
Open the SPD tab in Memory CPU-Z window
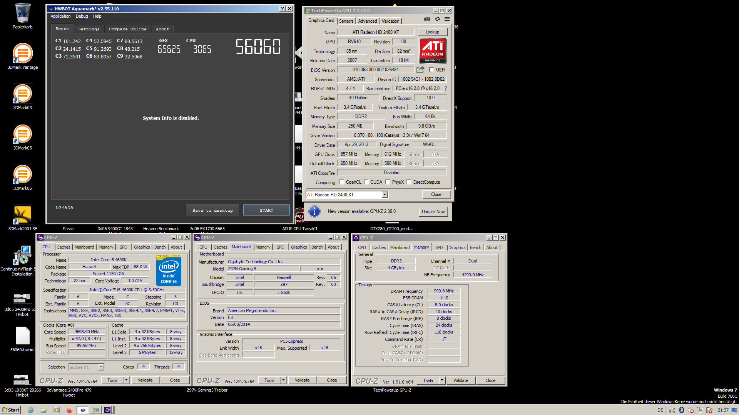pyautogui.click(x=439, y=247)
